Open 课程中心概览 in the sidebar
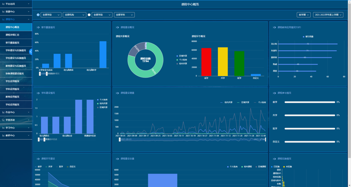 (16, 27)
